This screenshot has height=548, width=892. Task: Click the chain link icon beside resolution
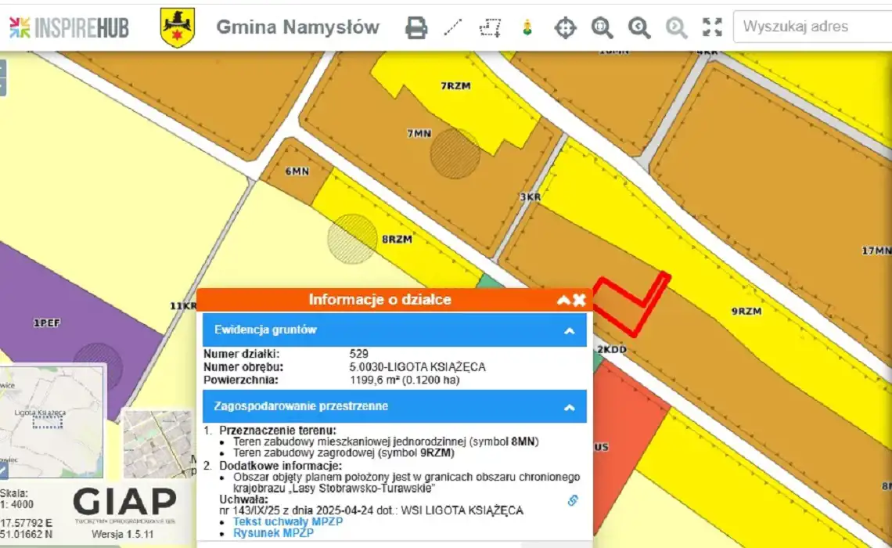[573, 500]
